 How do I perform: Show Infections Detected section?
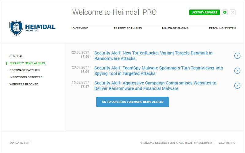pyautogui.click(x=26, y=77)
